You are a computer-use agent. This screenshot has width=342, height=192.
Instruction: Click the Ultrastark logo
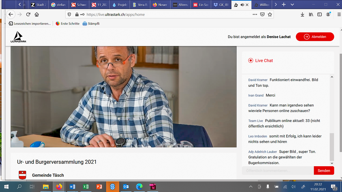18,37
